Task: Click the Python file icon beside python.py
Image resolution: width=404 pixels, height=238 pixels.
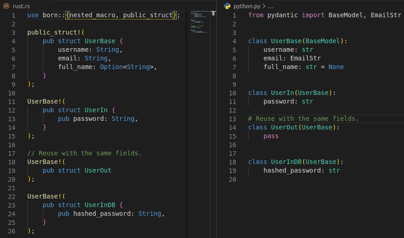Action: coord(227,6)
